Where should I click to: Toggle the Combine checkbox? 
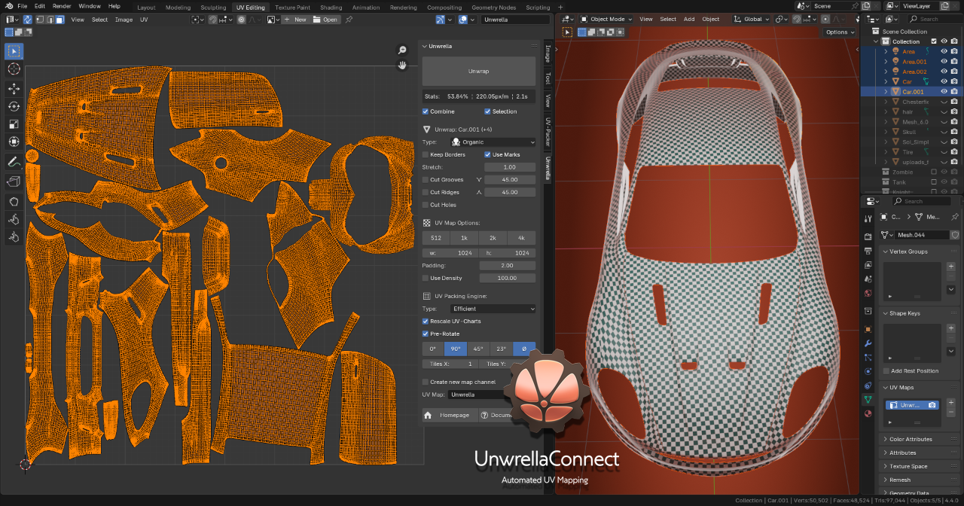(x=426, y=111)
